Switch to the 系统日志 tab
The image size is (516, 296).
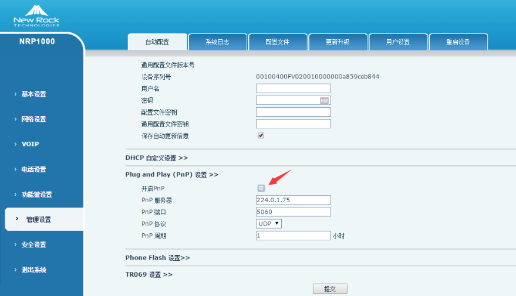(217, 42)
